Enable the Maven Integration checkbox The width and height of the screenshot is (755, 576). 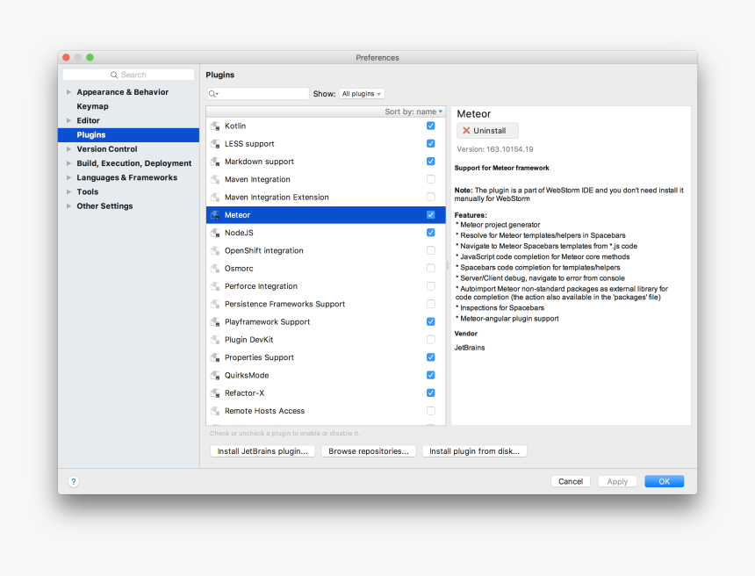pos(431,179)
